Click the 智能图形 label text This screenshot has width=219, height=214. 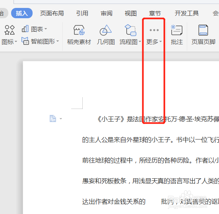43,41
